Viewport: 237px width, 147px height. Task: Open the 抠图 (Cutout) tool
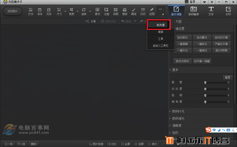coord(152,11)
